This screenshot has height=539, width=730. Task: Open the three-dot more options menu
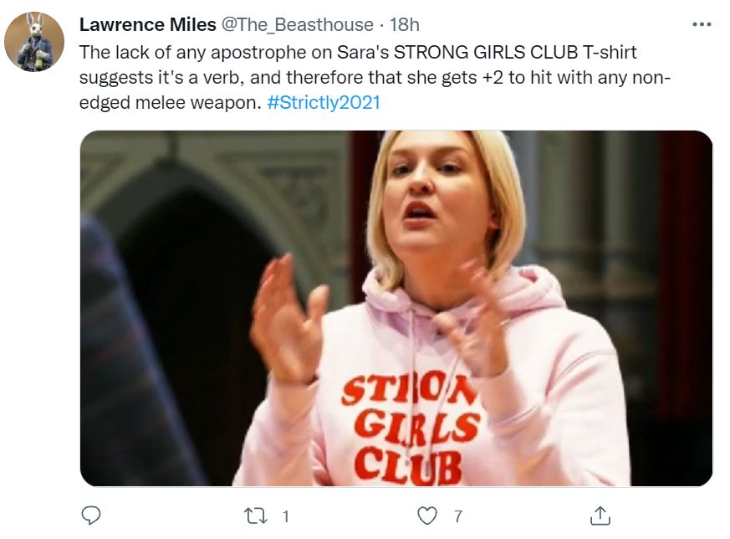pyautogui.click(x=701, y=25)
